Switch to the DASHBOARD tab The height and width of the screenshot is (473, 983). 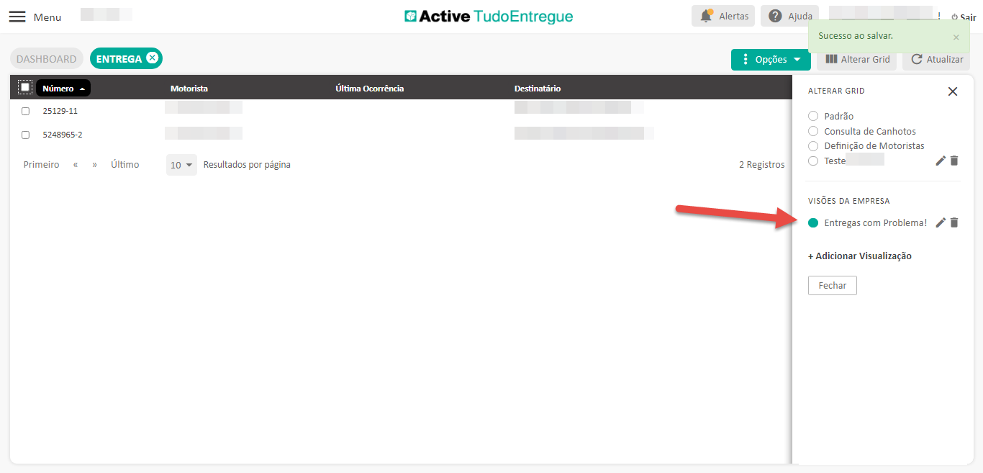tap(46, 59)
